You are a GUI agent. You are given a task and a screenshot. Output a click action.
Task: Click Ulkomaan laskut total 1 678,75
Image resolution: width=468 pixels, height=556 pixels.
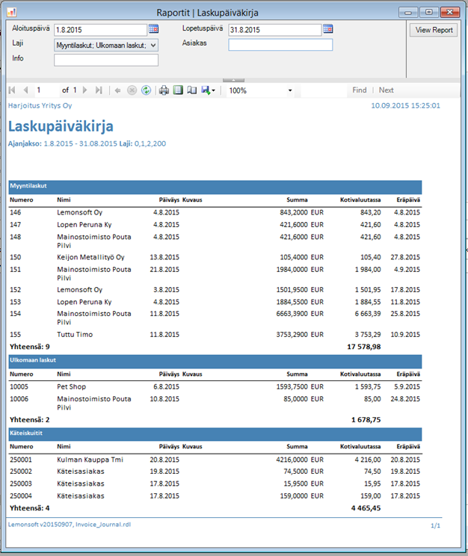coord(366,420)
